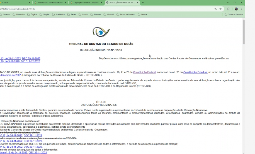
Task: Open the Constituição Federal link
Action: point(144,72)
